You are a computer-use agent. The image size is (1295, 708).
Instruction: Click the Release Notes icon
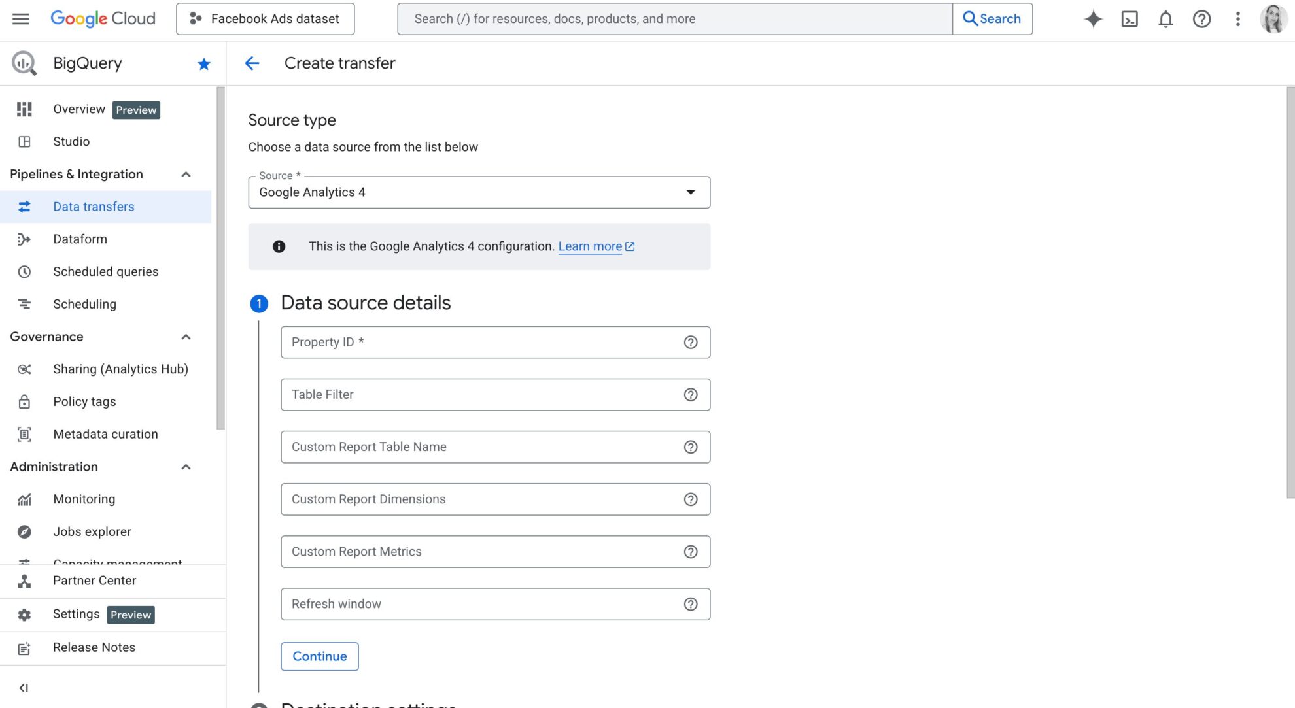(x=24, y=648)
